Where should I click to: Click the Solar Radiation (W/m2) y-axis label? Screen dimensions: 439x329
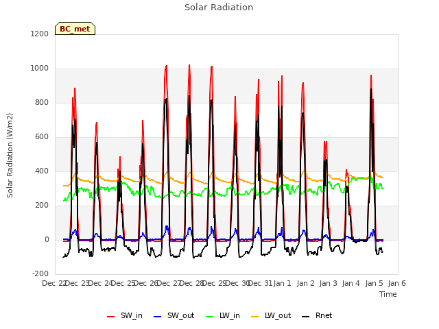click(x=10, y=156)
